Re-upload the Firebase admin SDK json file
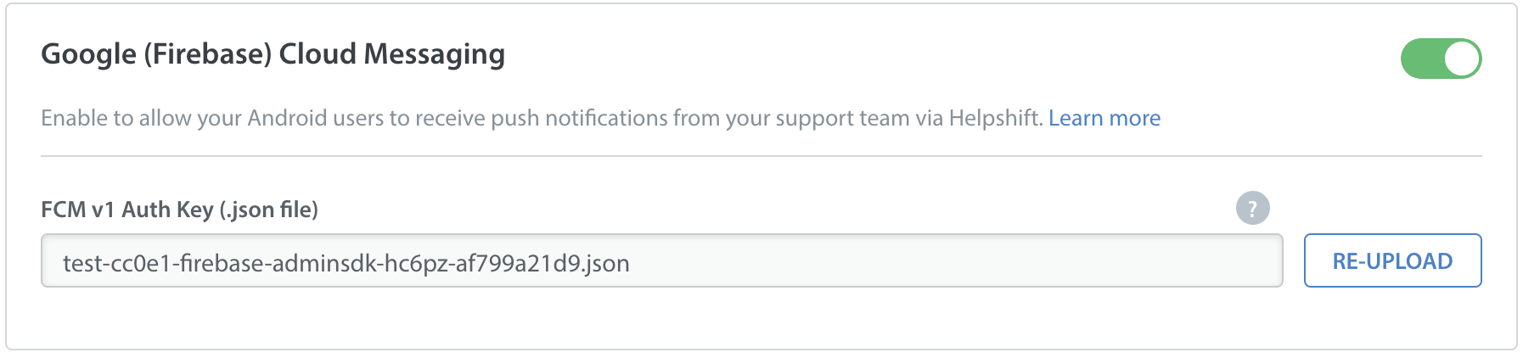Screen dimensions: 1523x358 [x=1392, y=260]
